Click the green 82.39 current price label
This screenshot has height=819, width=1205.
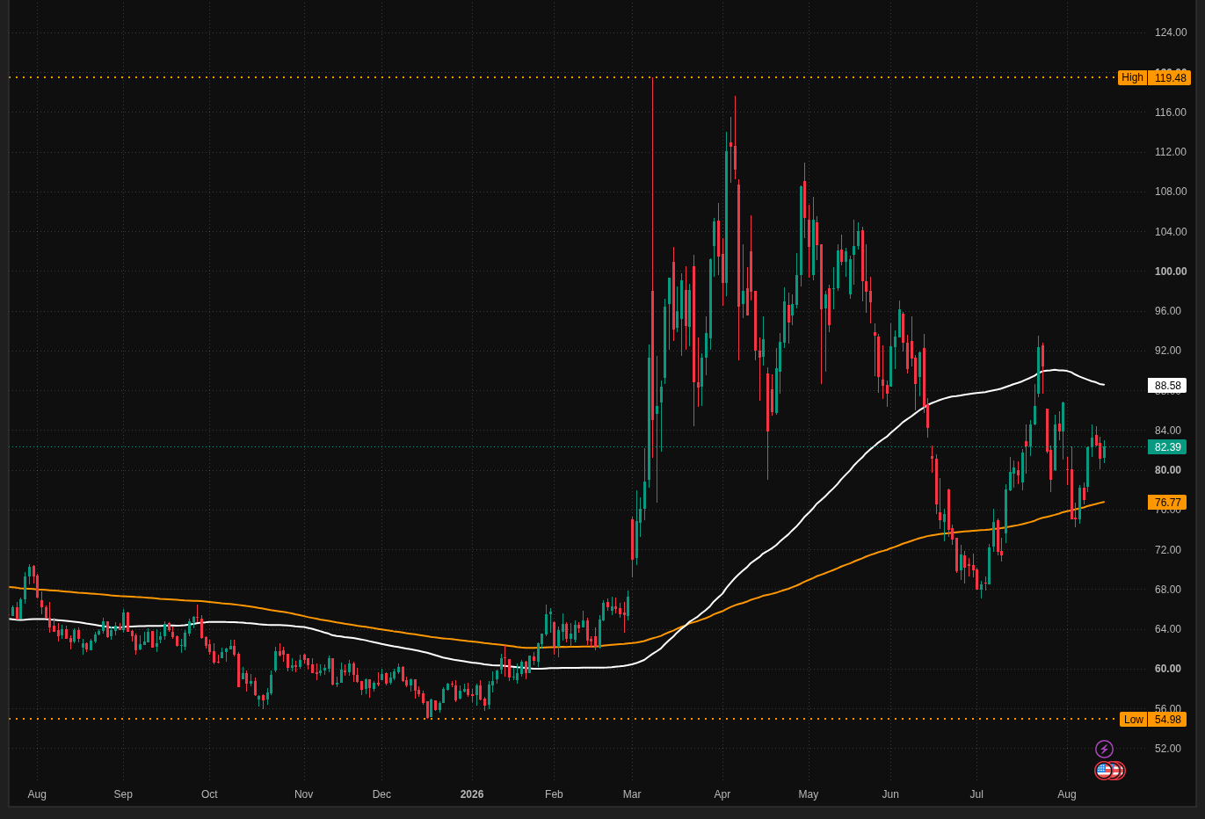1167,447
